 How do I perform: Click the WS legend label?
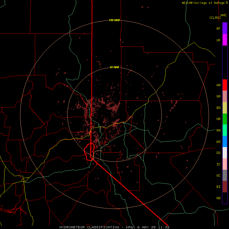[218, 142]
